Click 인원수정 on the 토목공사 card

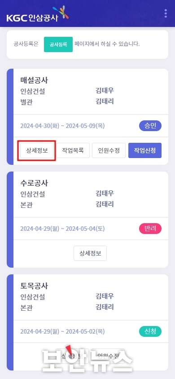(108, 356)
